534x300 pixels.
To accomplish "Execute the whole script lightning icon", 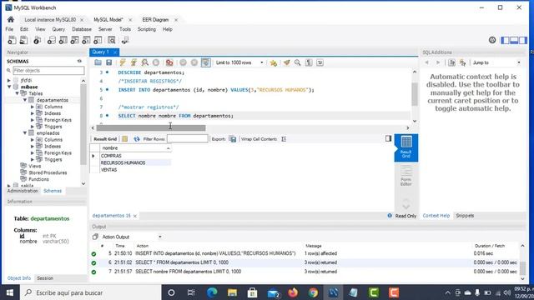I will pyautogui.click(x=123, y=62).
